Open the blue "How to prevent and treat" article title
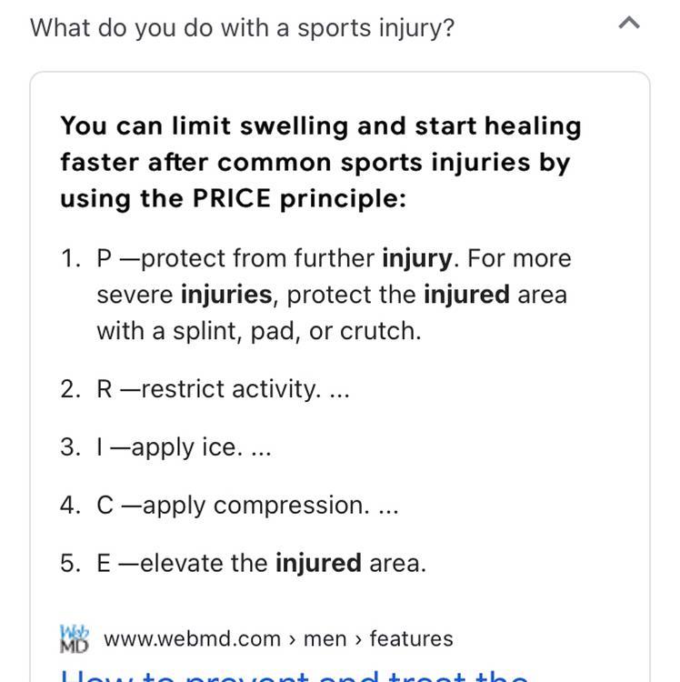Image resolution: width=680 pixels, height=682 pixels. (x=295, y=674)
